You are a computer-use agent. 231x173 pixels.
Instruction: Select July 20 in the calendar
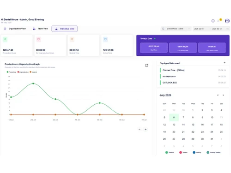pos(174,132)
